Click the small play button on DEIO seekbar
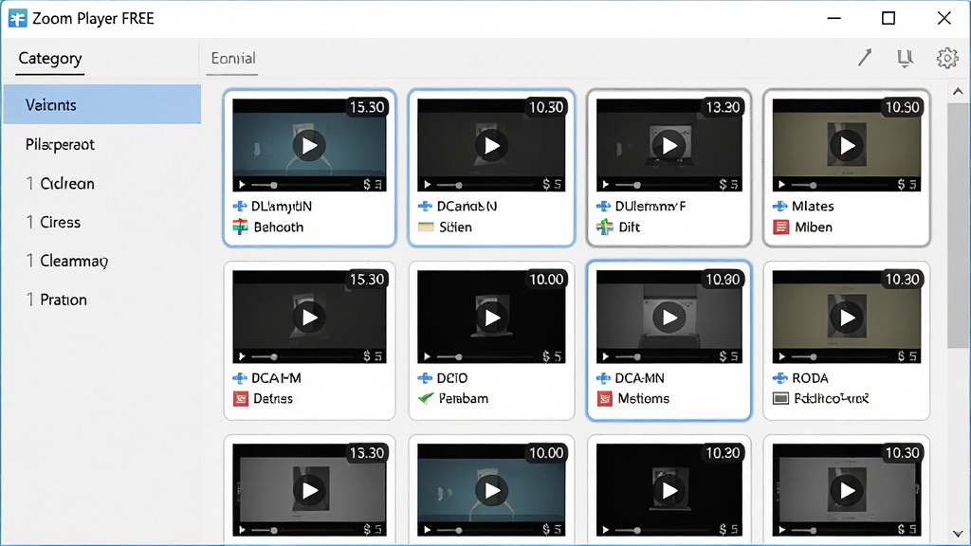This screenshot has width=971, height=546. (427, 356)
